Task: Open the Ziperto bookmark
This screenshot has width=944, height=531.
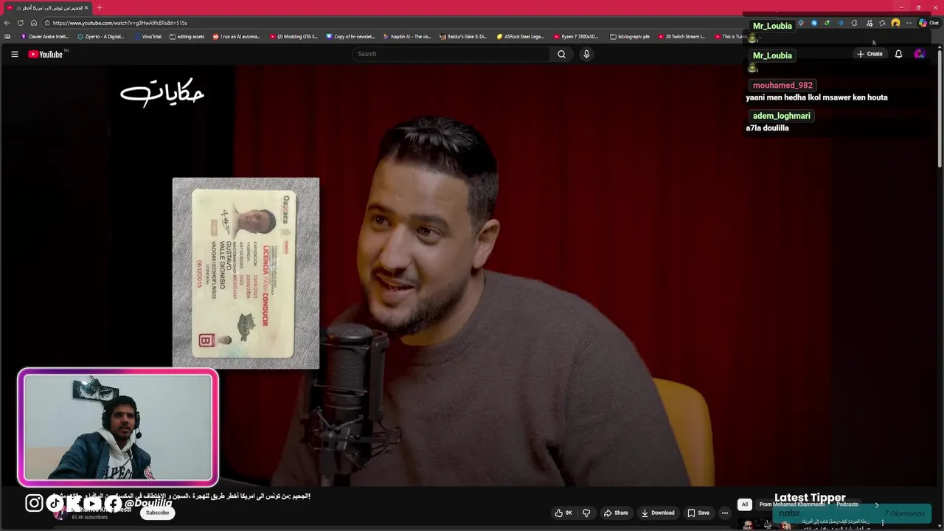Action: (100, 36)
